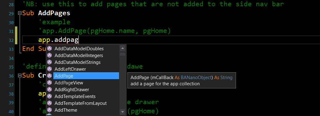This screenshot has width=320, height=116.
Task: Click comment 'app.AddPage(pgHome.name, pgHome)
Action: 104,31
